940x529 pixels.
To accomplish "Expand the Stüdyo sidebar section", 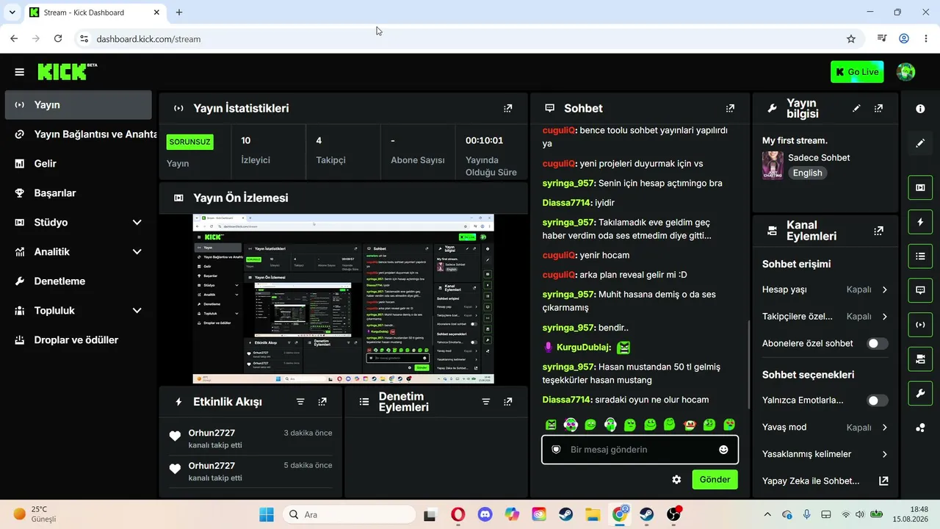I will point(137,223).
